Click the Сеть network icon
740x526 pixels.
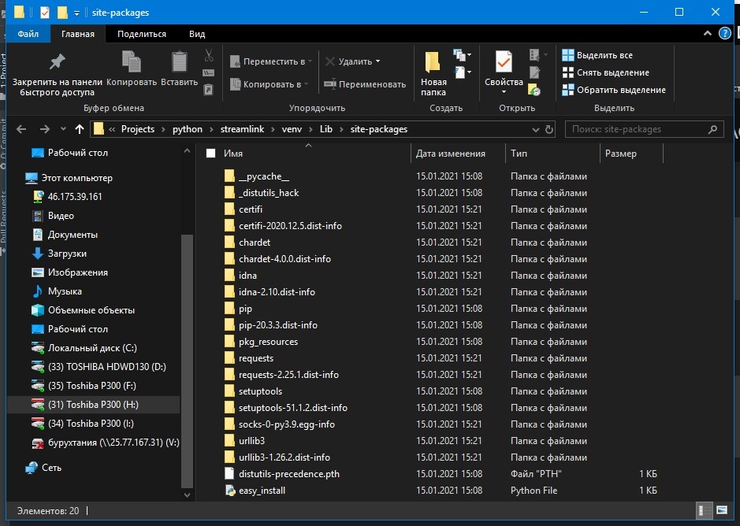coord(32,468)
